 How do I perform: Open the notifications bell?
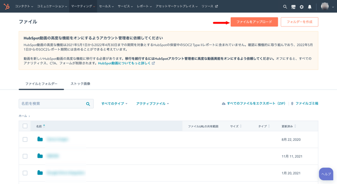pos(310,7)
